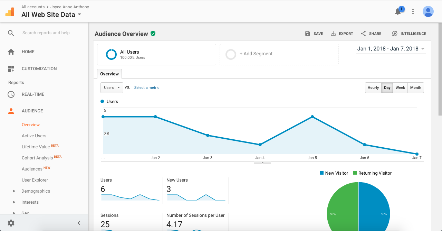This screenshot has width=442, height=231.
Task: Click the Customization dashboard icon
Action: pyautogui.click(x=11, y=68)
